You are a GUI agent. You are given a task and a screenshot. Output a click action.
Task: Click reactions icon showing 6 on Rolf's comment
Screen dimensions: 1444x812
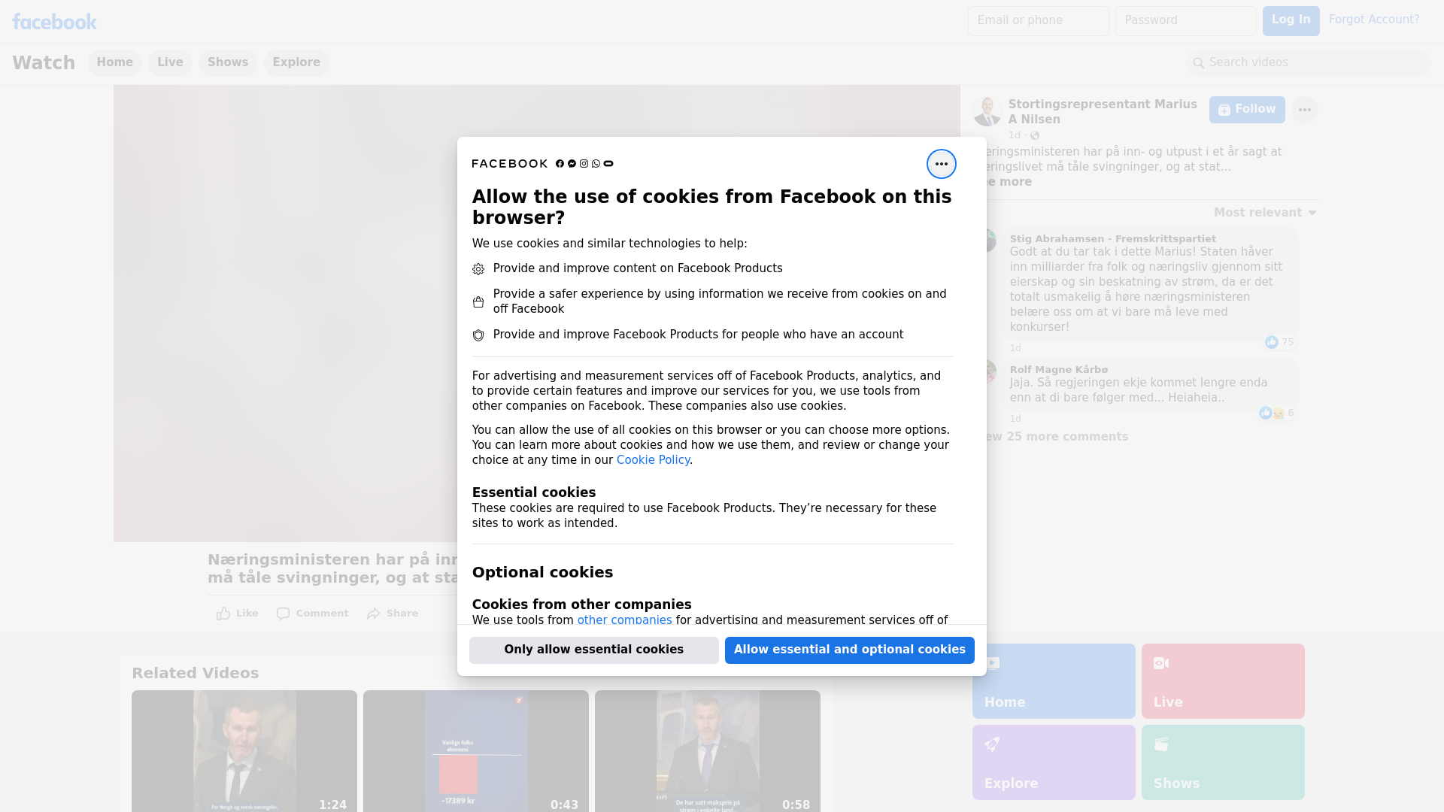tap(1272, 413)
